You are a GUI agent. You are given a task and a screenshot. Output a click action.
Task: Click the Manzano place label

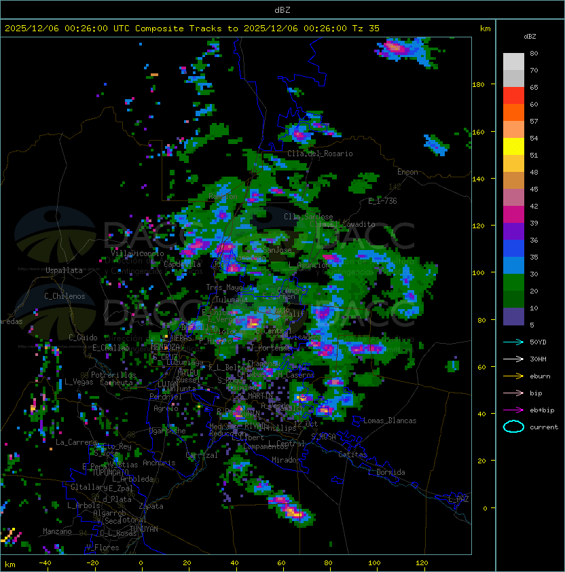click(57, 531)
